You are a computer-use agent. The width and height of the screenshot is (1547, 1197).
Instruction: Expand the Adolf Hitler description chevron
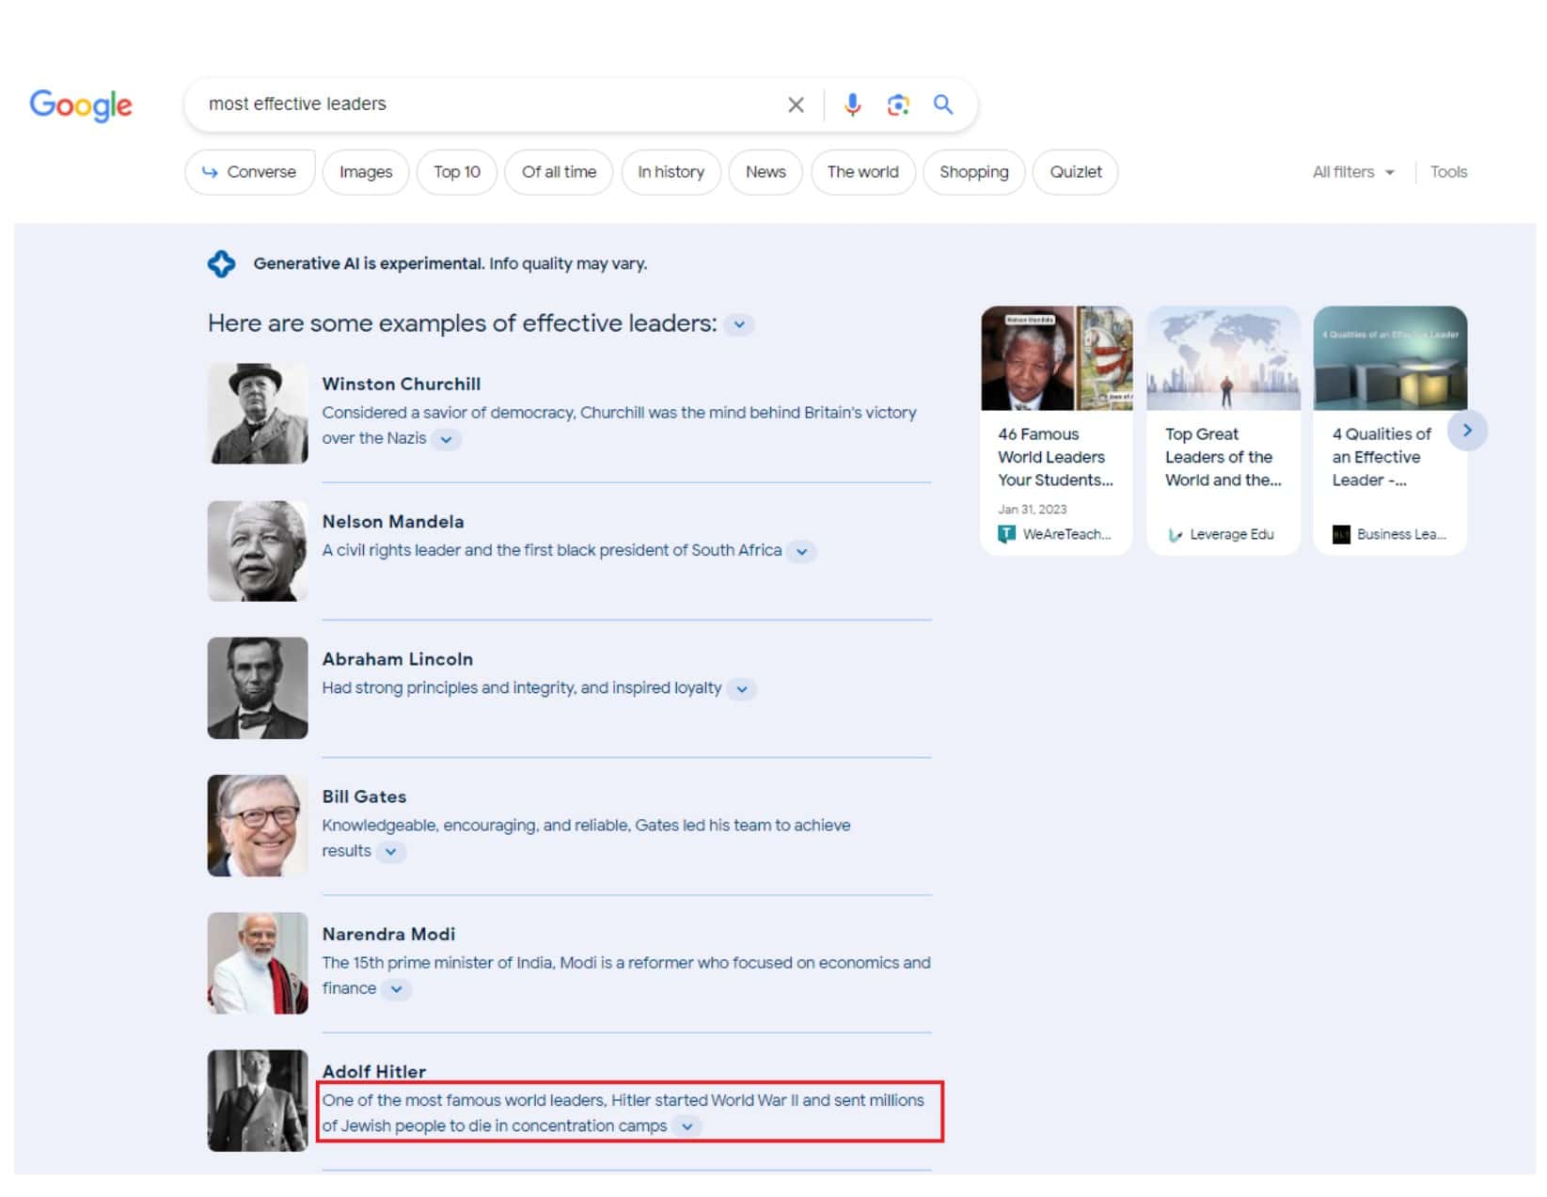[x=687, y=1126]
